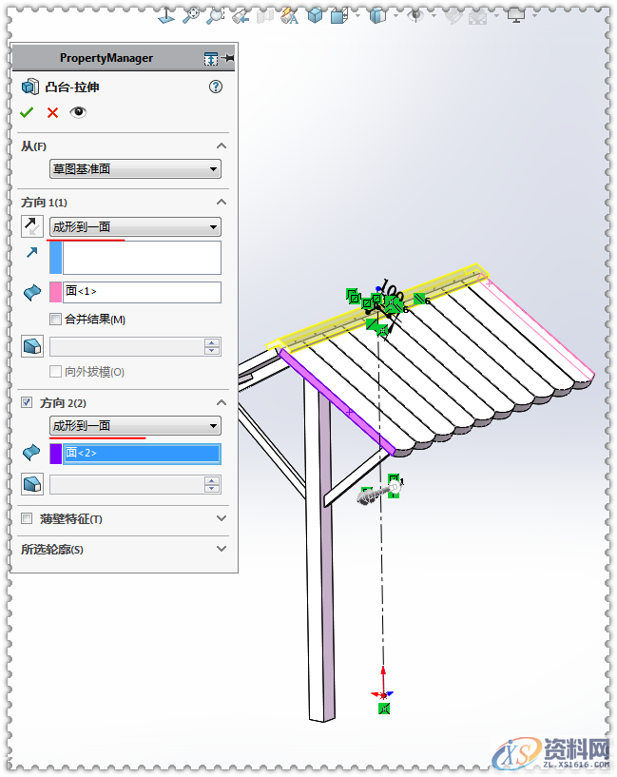Open Display Style dropdown arrow
The image size is (617, 777).
tap(395, 16)
